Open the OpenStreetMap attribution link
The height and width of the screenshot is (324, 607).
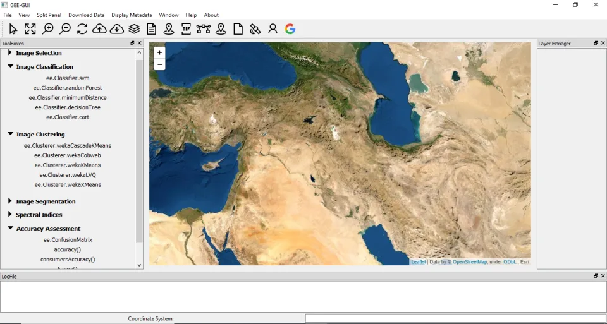(x=470, y=261)
